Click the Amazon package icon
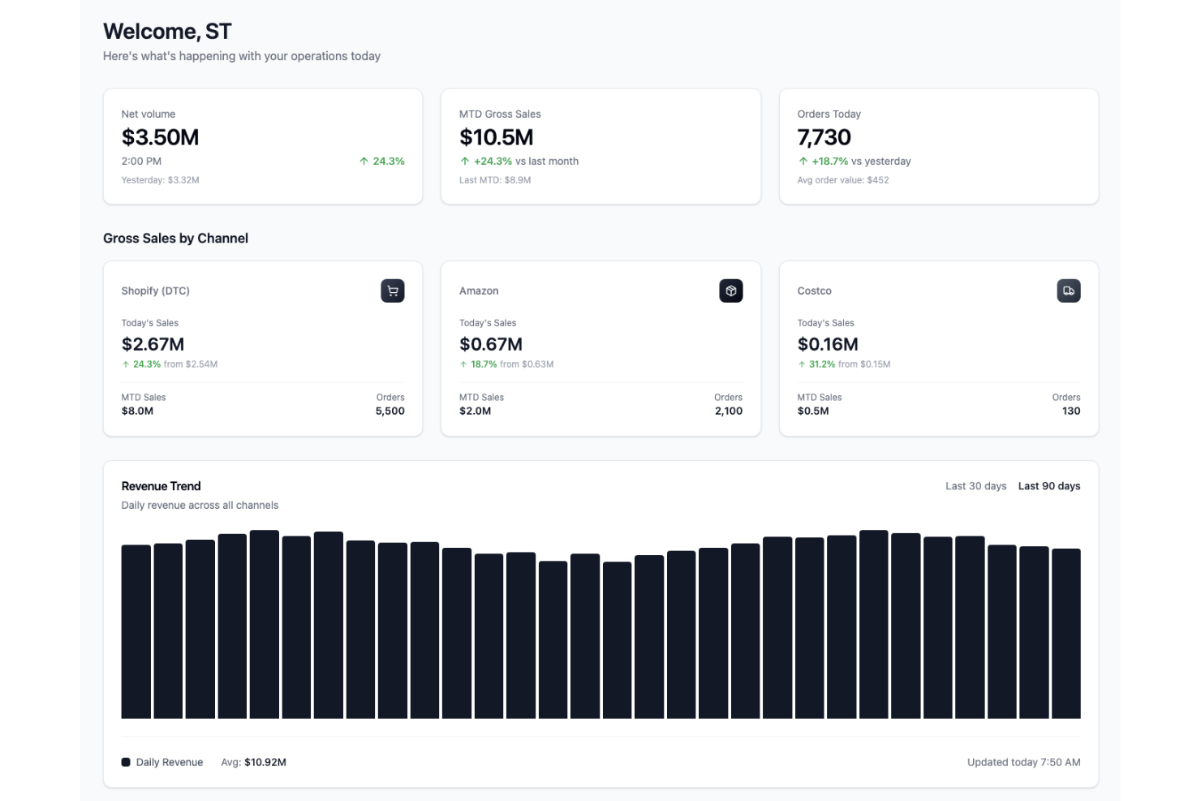This screenshot has width=1201, height=801. [x=730, y=291]
